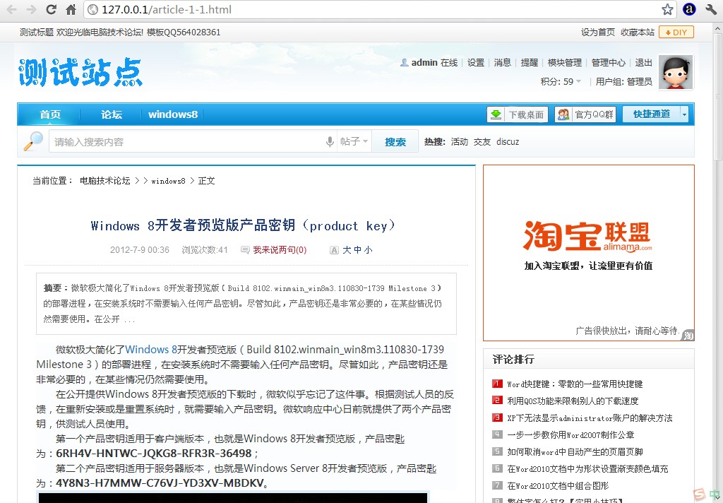Expand the 快捷通道 dropdown arrow
The height and width of the screenshot is (503, 723).
(682, 114)
